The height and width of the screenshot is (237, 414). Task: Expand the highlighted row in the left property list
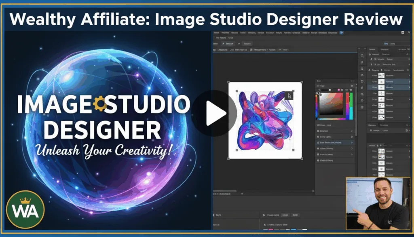click(351, 143)
